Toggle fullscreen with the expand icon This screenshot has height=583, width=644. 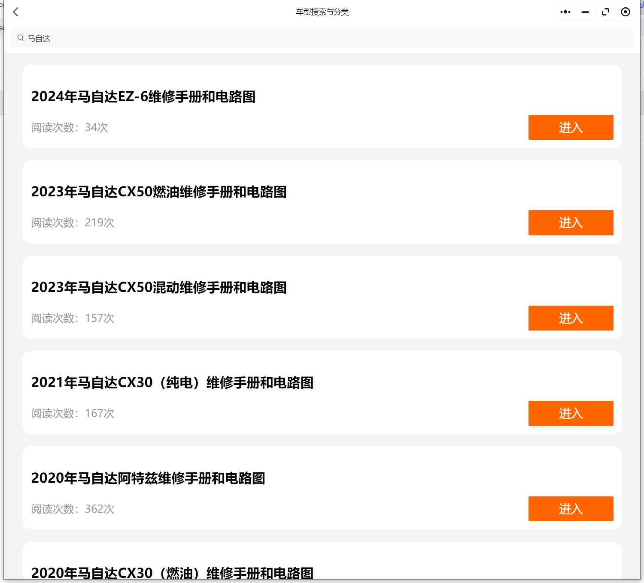click(x=605, y=12)
